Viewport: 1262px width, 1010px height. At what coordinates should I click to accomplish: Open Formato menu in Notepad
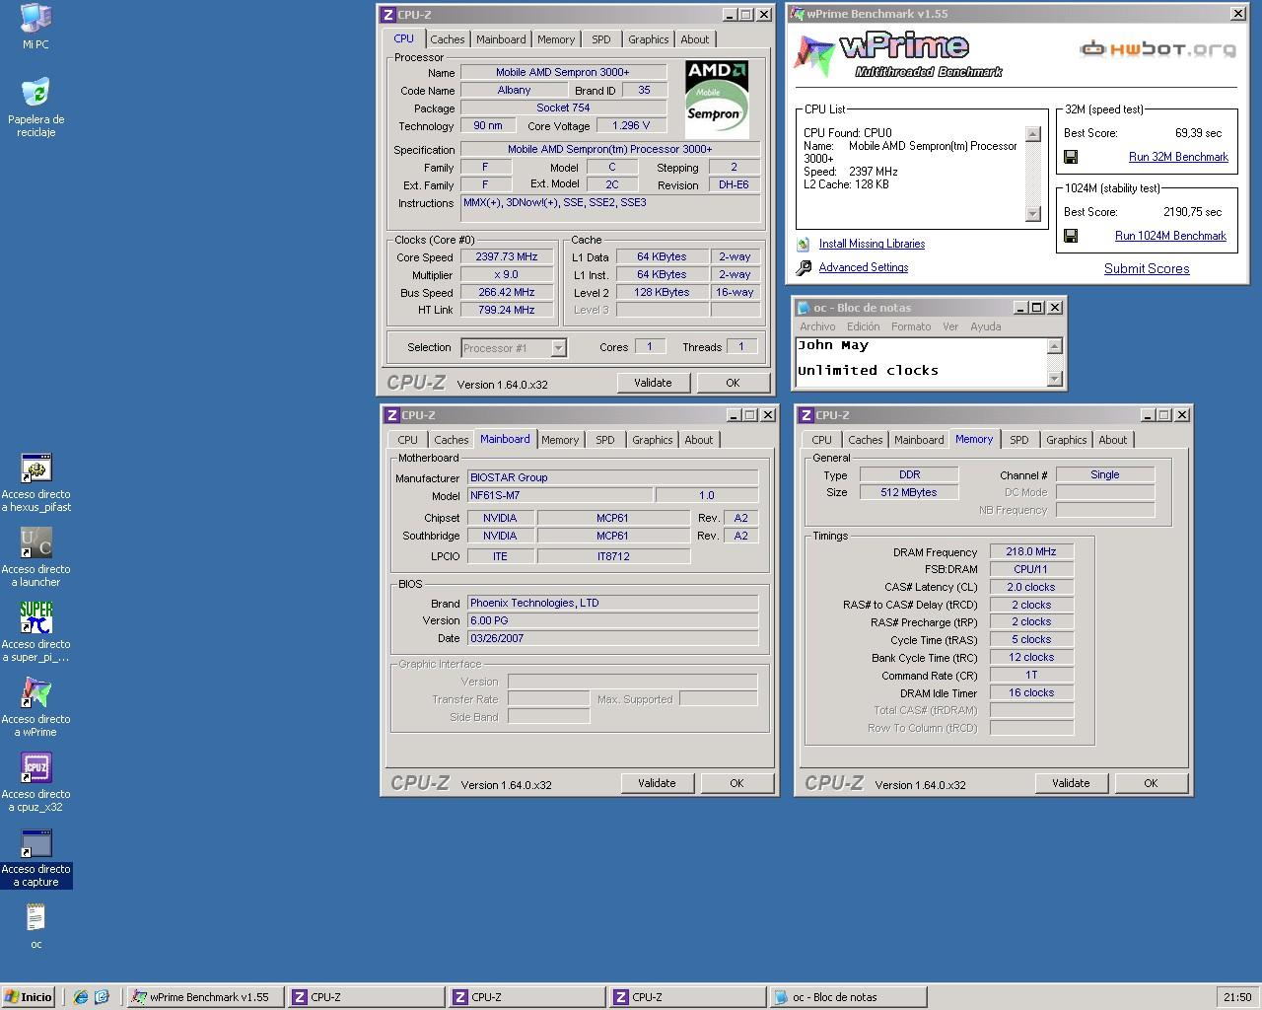tap(911, 326)
